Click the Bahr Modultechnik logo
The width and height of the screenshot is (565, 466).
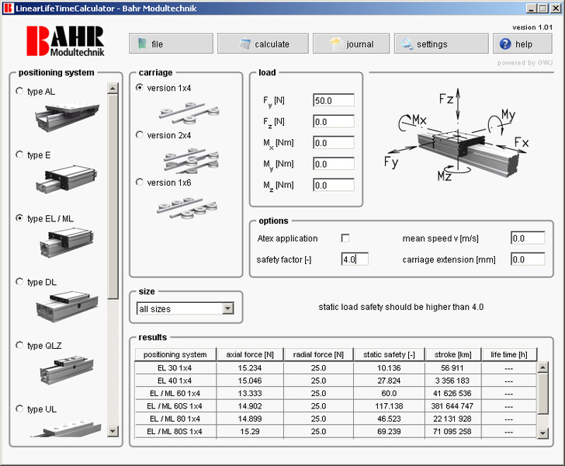pos(64,43)
